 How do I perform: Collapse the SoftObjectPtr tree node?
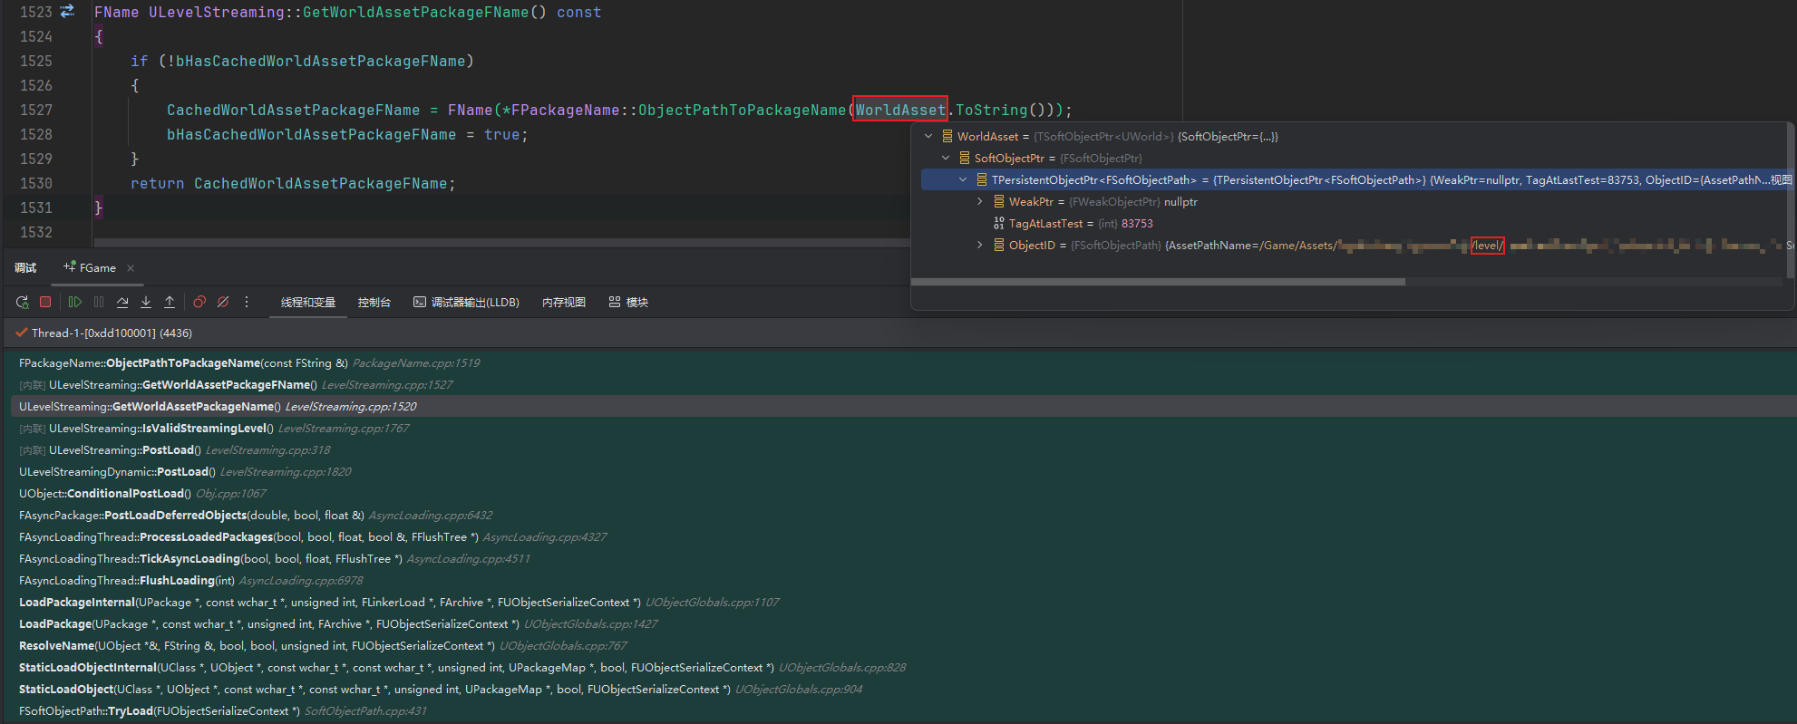946,159
